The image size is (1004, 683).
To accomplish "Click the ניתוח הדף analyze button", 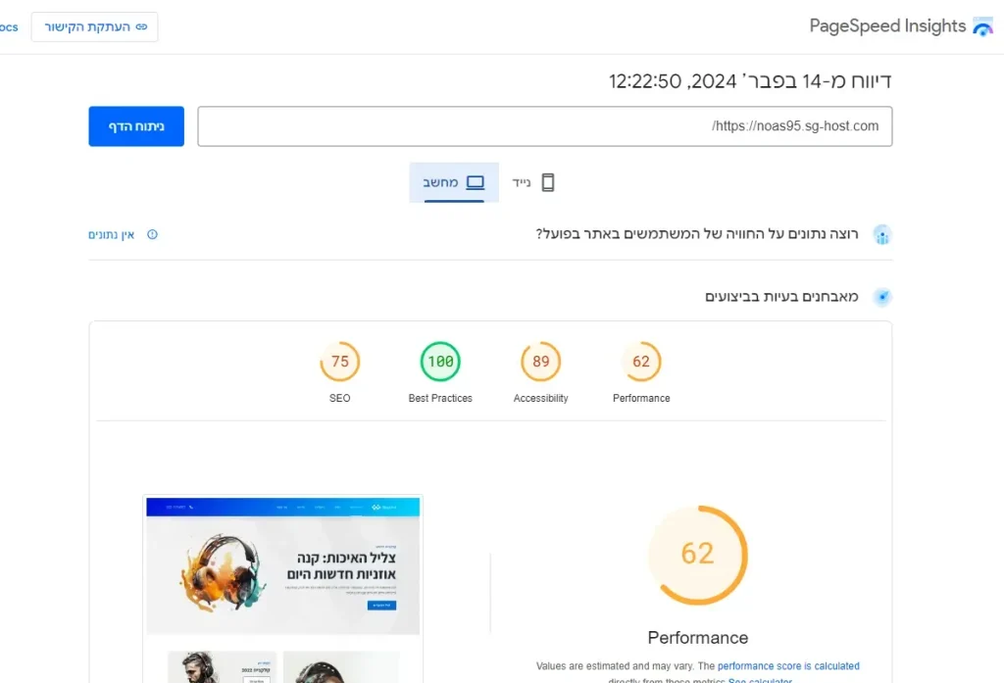I will click(x=136, y=126).
